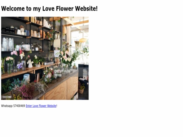Click the 1204172885 image ID label
Image resolution: width=183 pixels, height=137 pixels.
tap(7, 97)
